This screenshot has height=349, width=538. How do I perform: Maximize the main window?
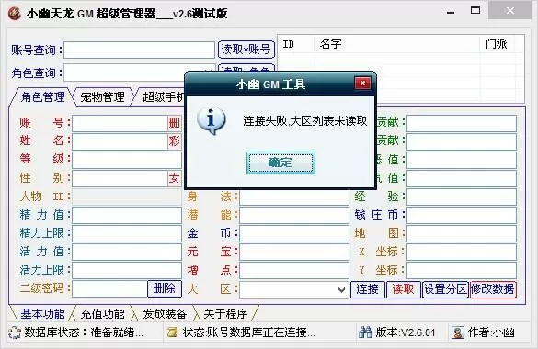click(475, 11)
